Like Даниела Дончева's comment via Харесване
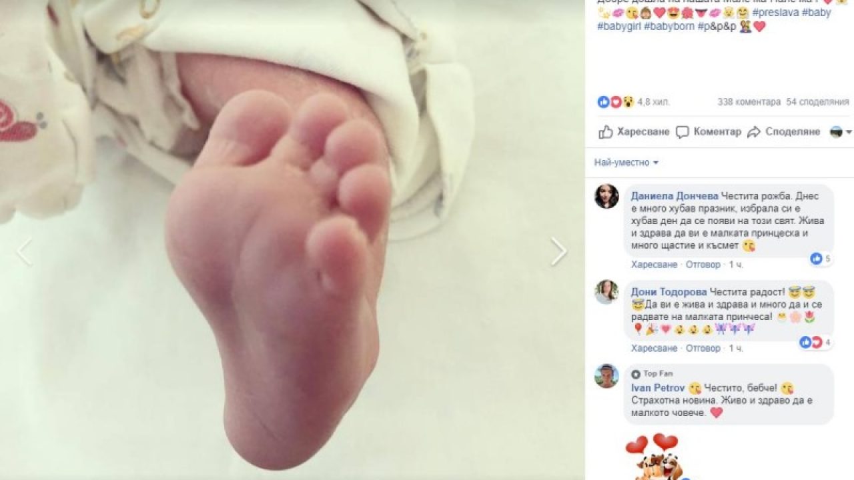Screen dimensions: 854x480 654,265
